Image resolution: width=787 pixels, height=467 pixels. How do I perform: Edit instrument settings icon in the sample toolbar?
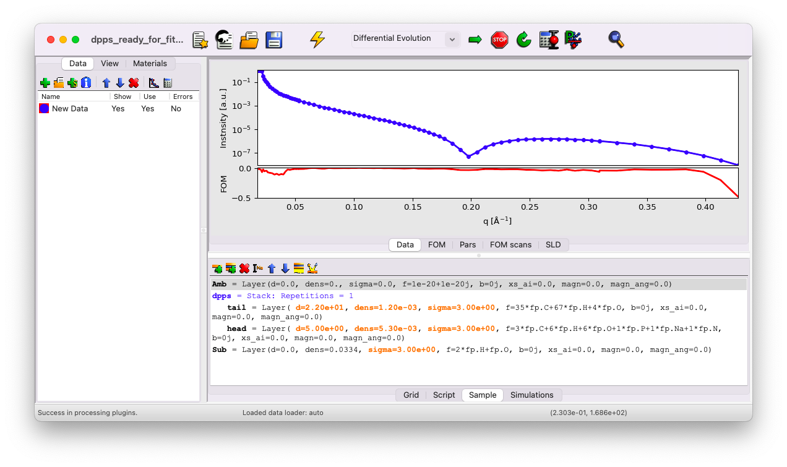coord(312,268)
